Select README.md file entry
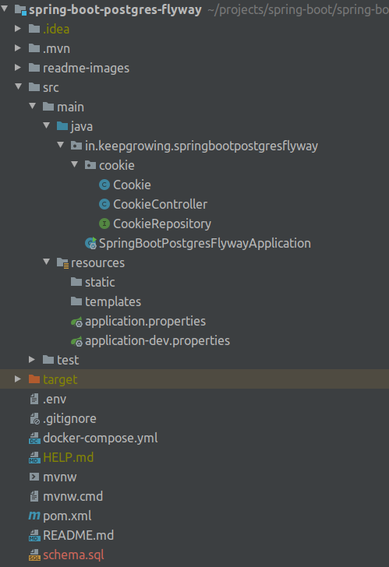 coord(78,536)
